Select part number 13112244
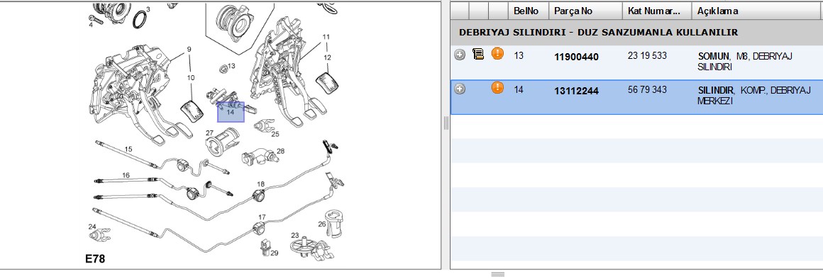 pos(576,91)
